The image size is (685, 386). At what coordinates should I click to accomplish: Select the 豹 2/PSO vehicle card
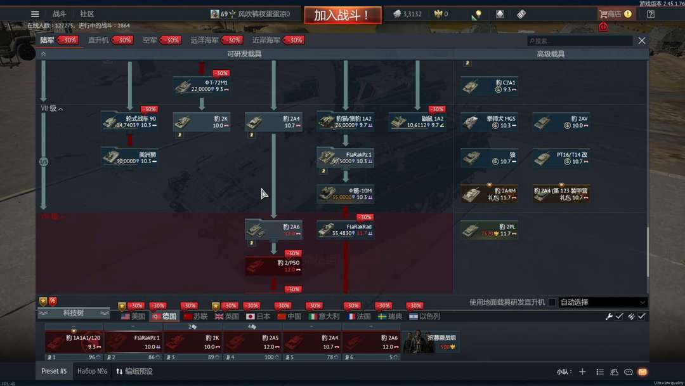coord(273,266)
